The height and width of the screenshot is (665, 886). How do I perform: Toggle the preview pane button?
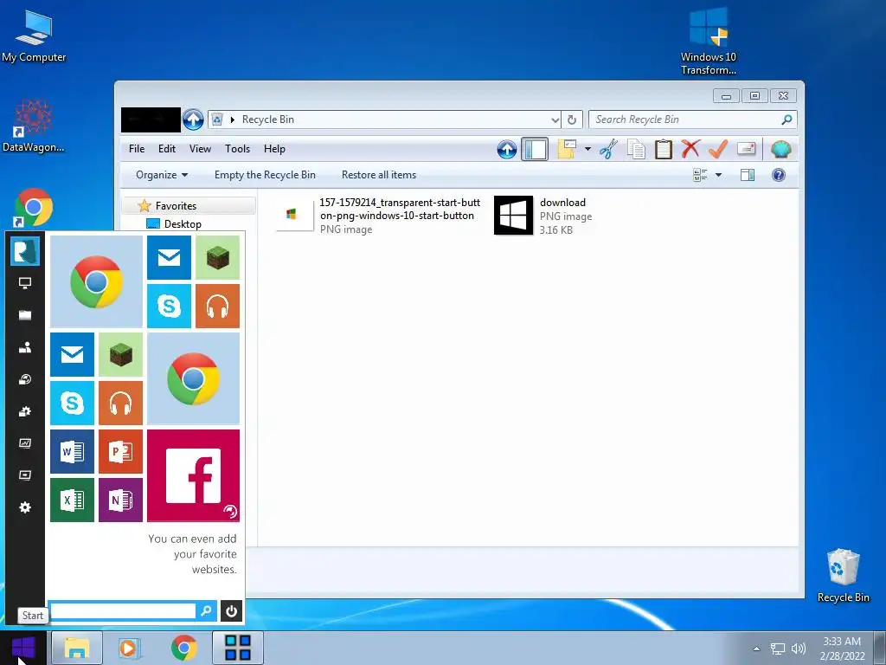(748, 175)
